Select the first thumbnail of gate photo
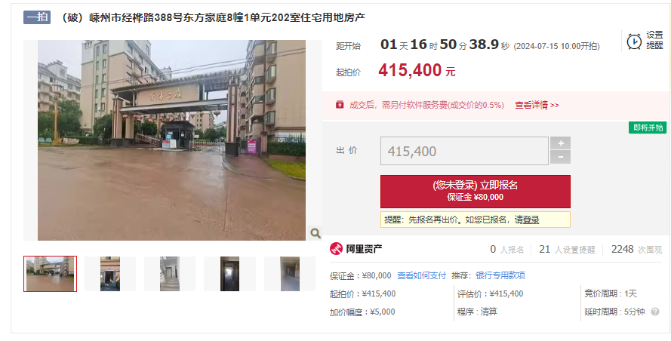 [50, 274]
